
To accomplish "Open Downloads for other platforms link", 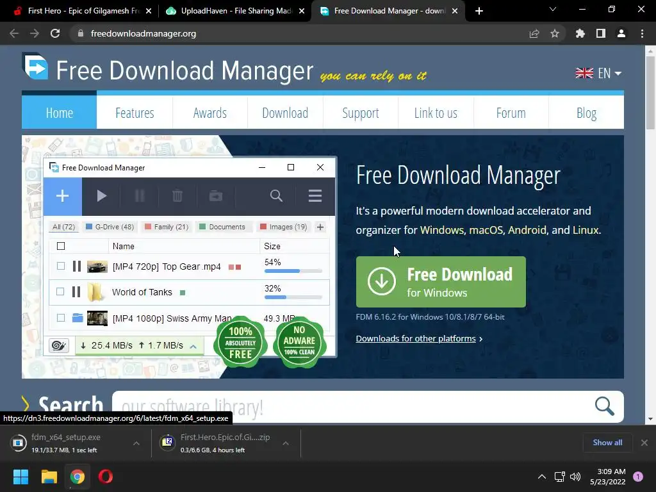I will [x=416, y=338].
